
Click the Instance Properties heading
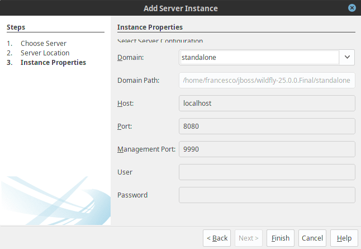150,27
